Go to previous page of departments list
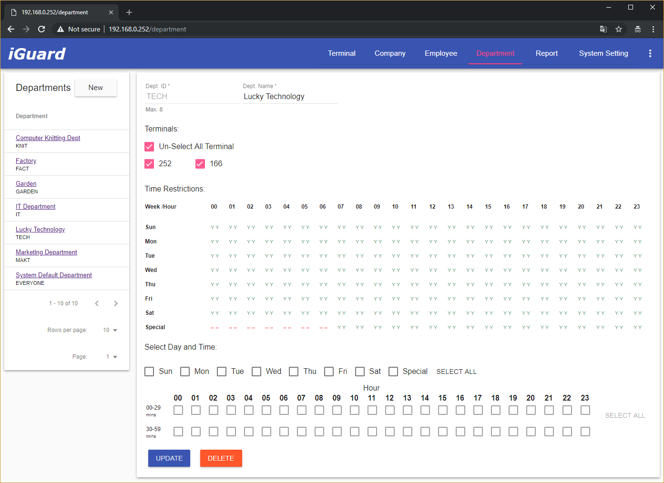This screenshot has height=483, width=664. [x=97, y=303]
